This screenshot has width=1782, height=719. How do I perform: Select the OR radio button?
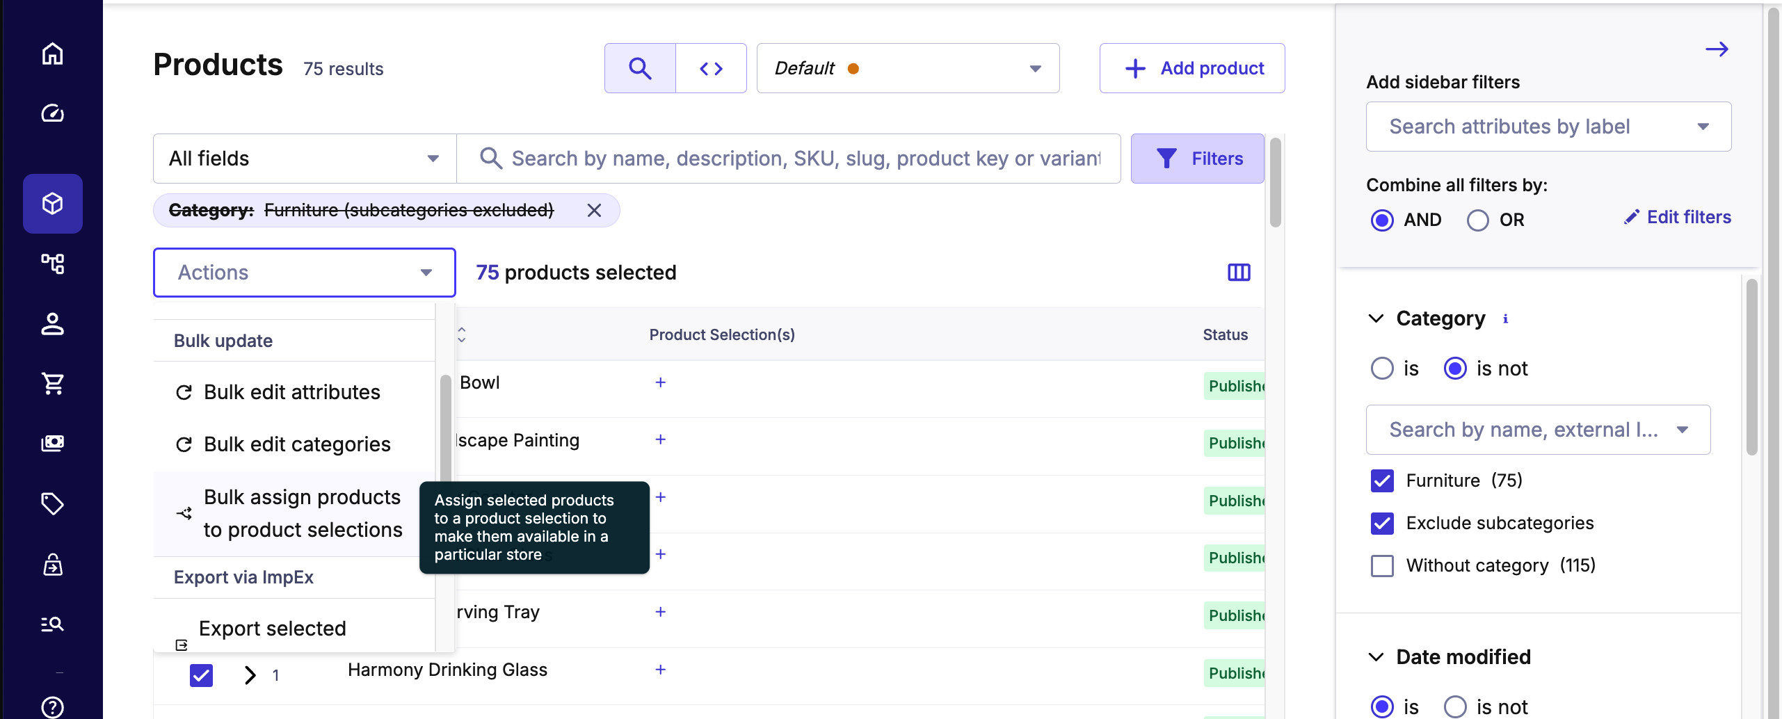tap(1477, 220)
